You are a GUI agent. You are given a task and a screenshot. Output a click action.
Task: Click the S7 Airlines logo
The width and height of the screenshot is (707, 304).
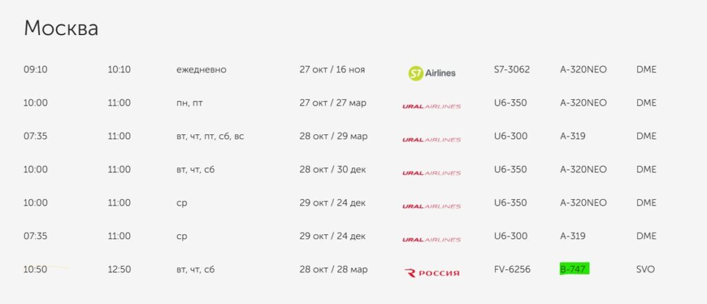432,72
